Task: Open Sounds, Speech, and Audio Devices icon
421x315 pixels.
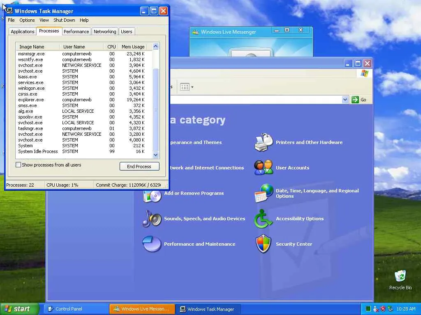Action: click(x=152, y=219)
